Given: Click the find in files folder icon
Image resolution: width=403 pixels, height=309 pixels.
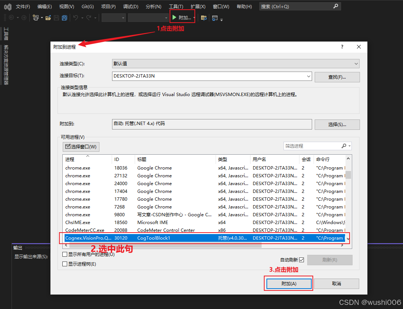Looking at the screenshot, I should pyautogui.click(x=204, y=17).
